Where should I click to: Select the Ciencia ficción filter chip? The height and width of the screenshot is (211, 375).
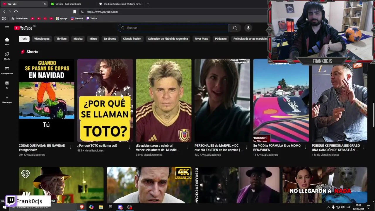click(x=132, y=39)
